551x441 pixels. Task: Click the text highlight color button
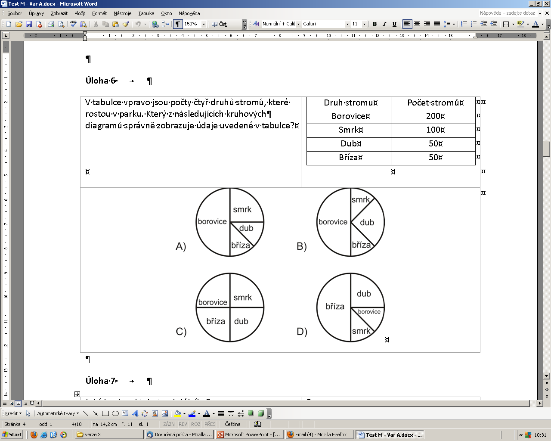[x=521, y=24]
